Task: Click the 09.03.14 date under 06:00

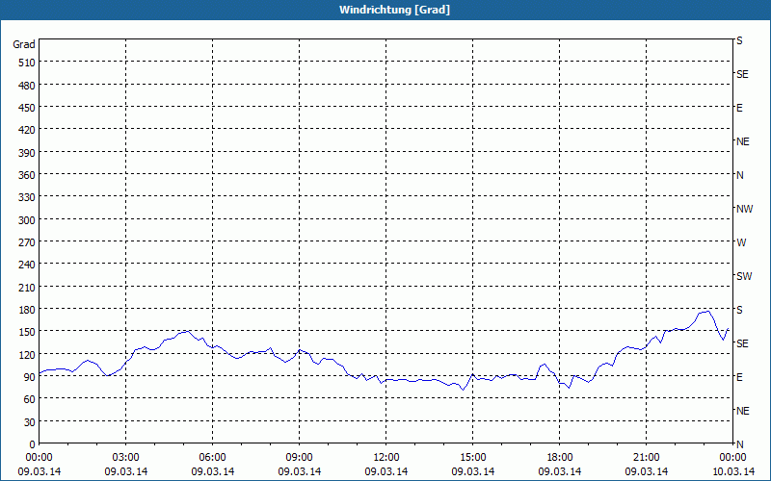Action: click(212, 471)
